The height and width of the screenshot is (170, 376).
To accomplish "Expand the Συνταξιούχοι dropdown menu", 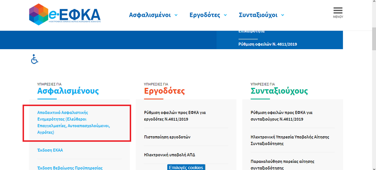I will [261, 15].
